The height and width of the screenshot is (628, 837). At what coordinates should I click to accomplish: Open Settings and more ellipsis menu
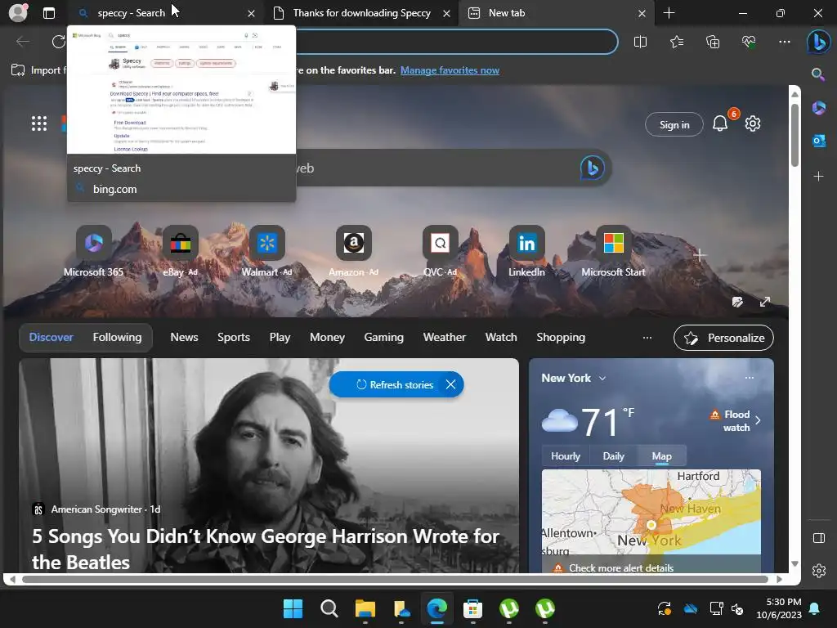784,42
